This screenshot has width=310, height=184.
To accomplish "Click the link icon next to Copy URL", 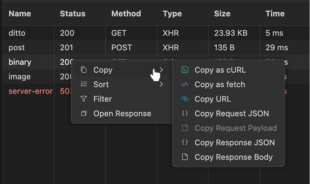I will tap(185, 99).
